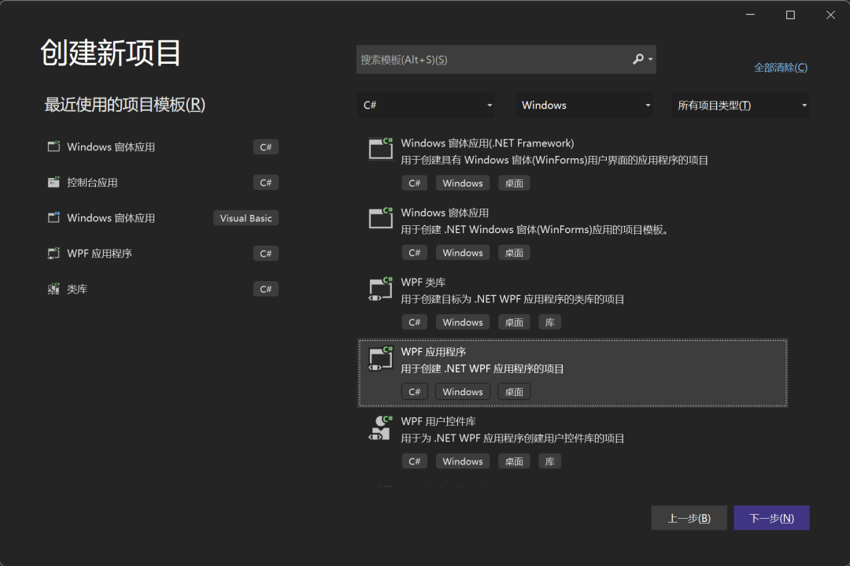Click the Windows 窗体应用 template icon
This screenshot has width=850, height=566.
(380, 219)
